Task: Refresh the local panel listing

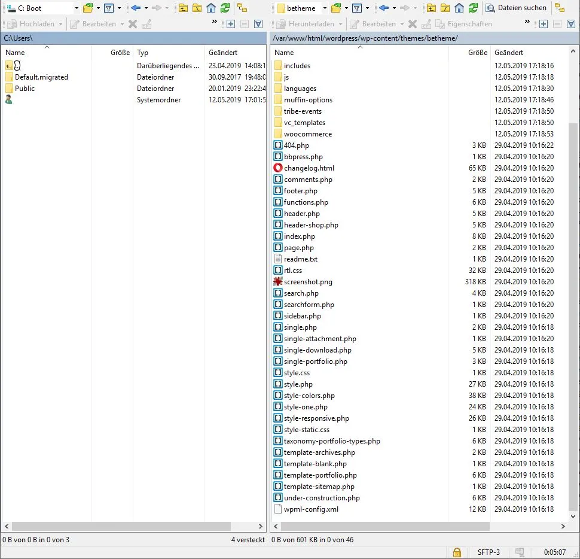Action: [225, 8]
